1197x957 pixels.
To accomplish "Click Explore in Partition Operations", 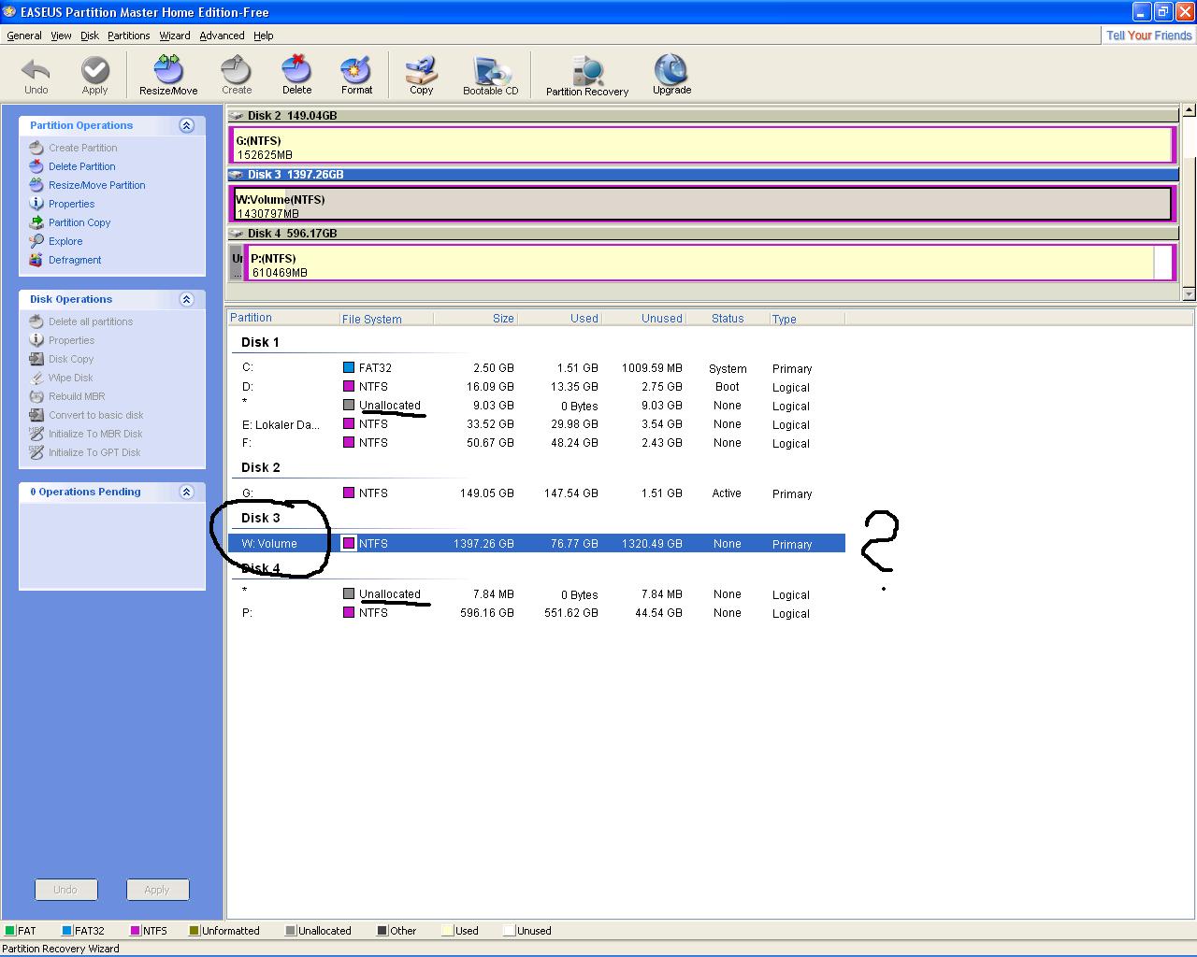I will point(55,241).
